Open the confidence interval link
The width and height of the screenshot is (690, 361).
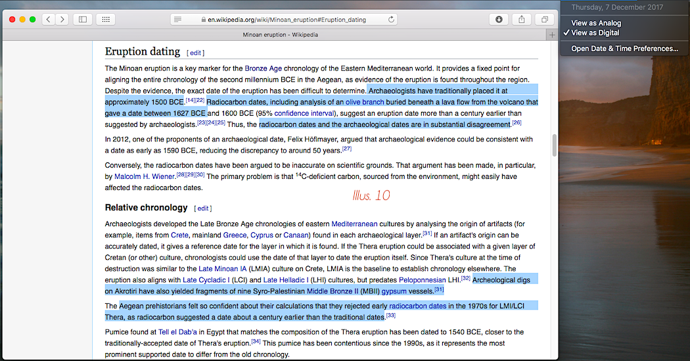[x=304, y=113]
